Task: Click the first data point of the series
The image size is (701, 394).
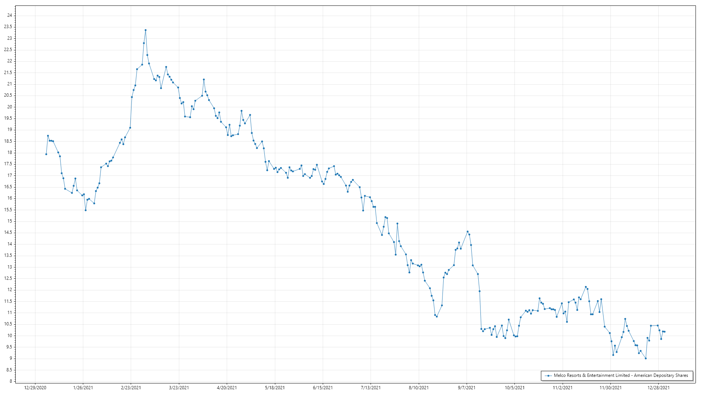Action: (x=46, y=154)
